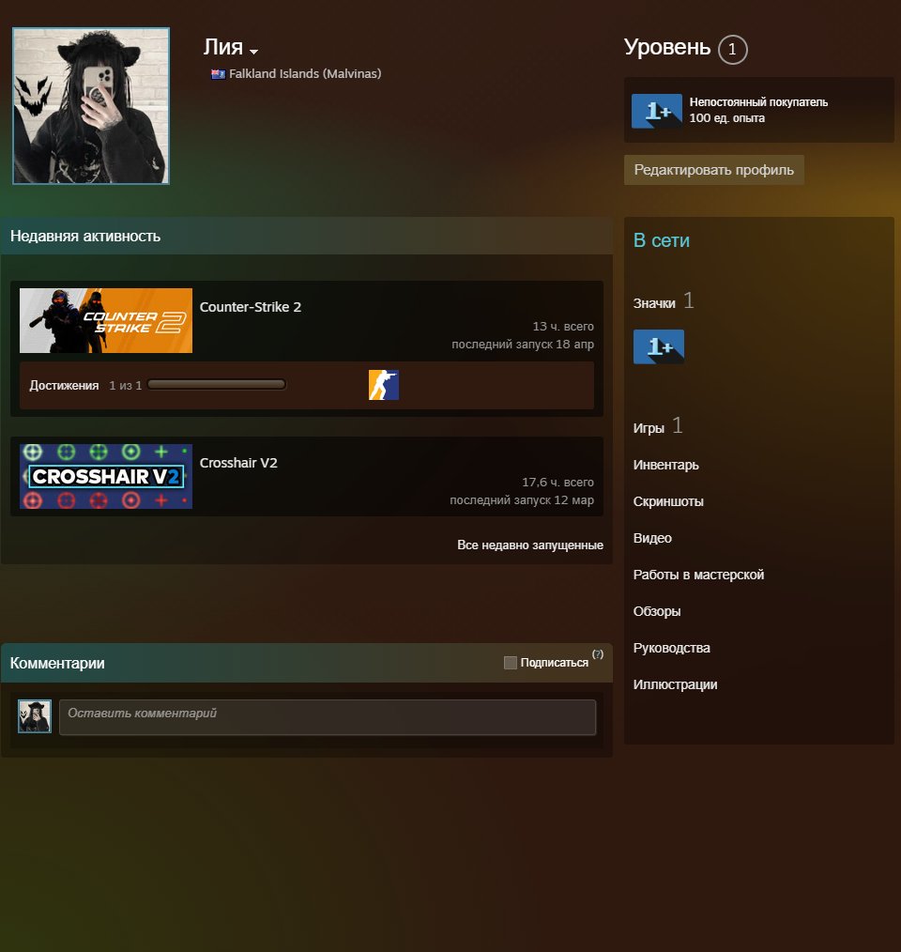
Task: Click the Оставить комментарий input field
Action: (x=328, y=717)
